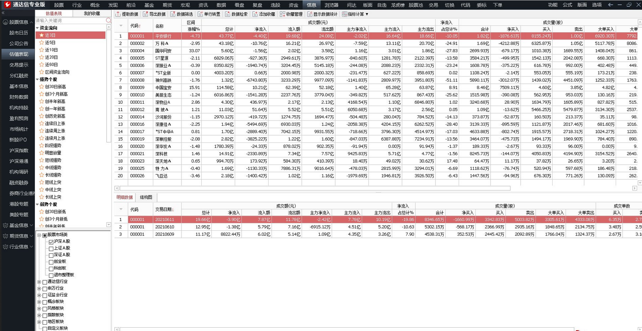Uncheck the 沪深A股 checkbox

[x=51, y=242]
